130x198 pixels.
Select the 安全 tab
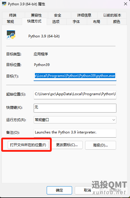(x=58, y=15)
